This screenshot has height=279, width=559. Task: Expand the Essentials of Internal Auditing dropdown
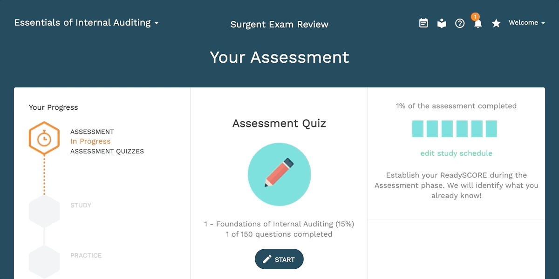[86, 23]
